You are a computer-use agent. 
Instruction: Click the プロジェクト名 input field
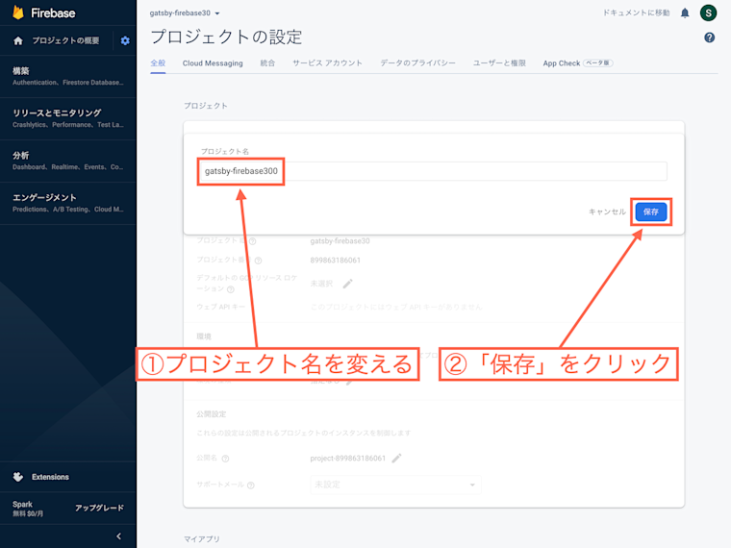[x=434, y=171]
